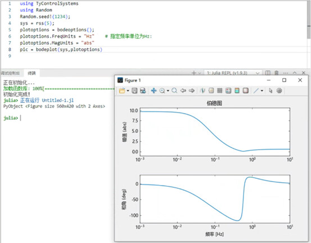This screenshot has height=243, width=311.
Task: Maximize panel with up chevron
Action: point(295,73)
